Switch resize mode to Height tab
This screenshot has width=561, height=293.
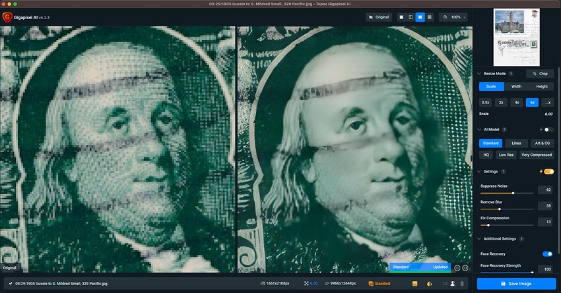[x=542, y=86]
